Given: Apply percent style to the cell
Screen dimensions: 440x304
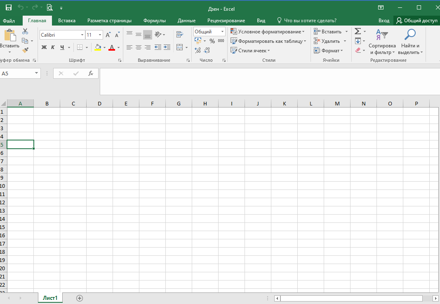Looking at the screenshot, I should pyautogui.click(x=212, y=41).
